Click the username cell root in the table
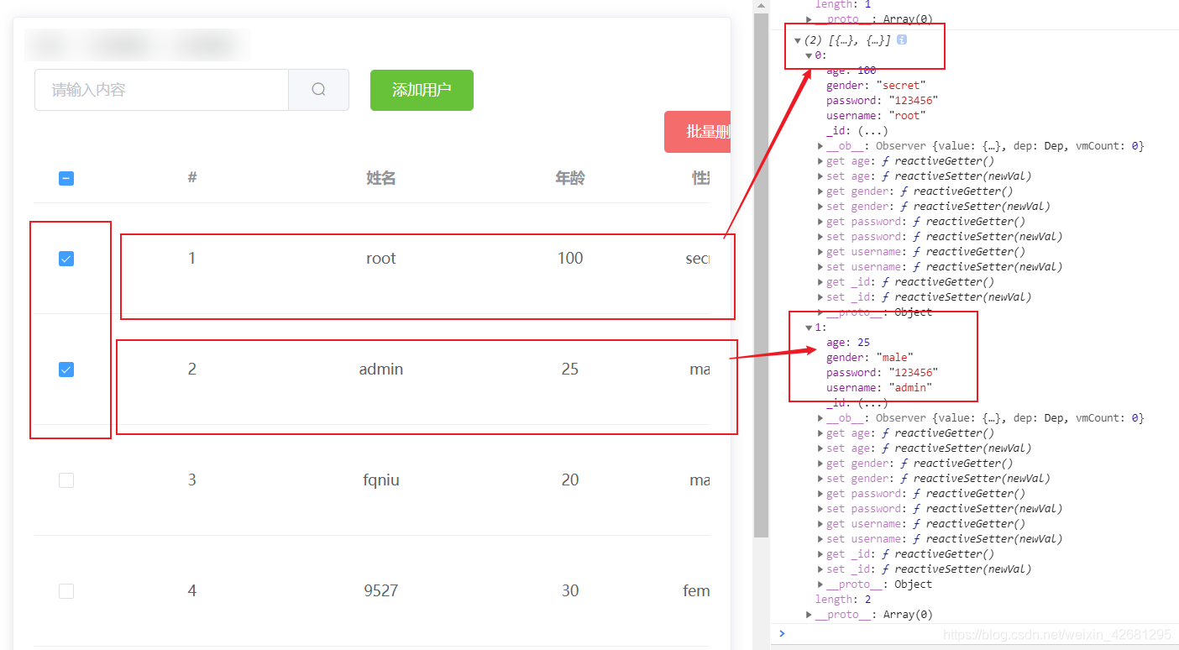 381,259
